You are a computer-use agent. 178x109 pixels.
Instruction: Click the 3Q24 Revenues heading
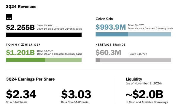tap(21, 7)
